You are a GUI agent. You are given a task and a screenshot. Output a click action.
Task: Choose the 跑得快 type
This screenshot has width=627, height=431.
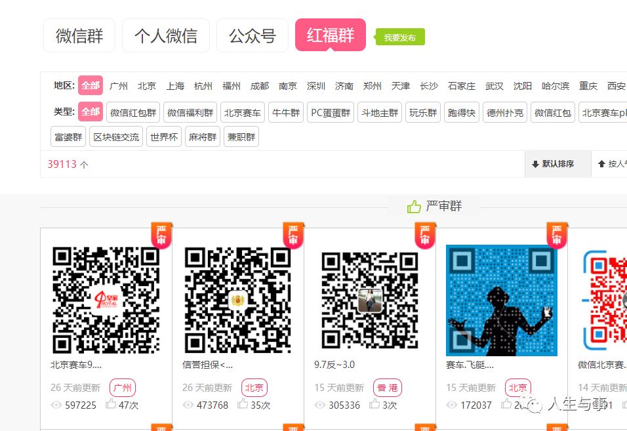tap(462, 112)
